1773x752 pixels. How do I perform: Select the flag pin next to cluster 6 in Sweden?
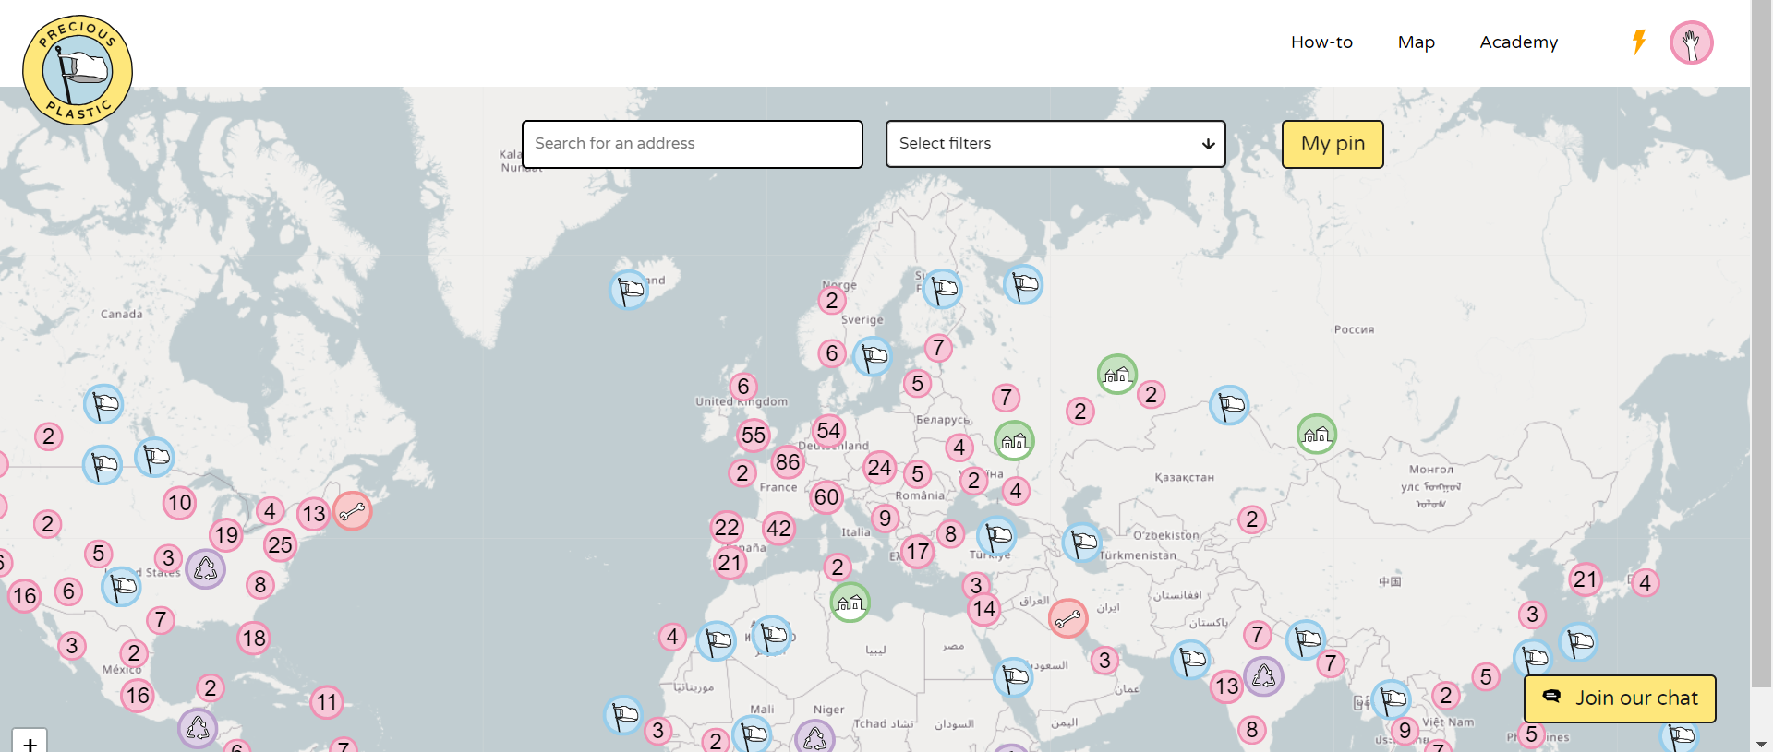872,355
